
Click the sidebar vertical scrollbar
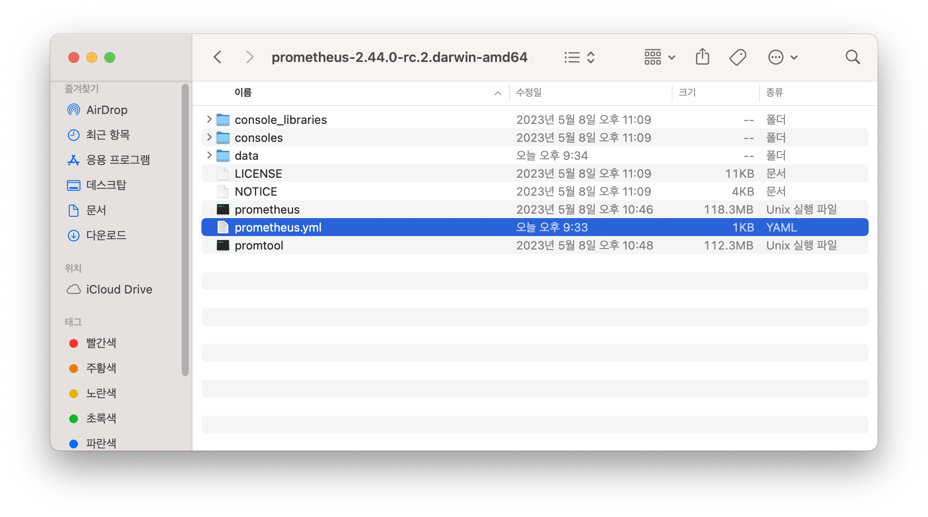(x=185, y=229)
